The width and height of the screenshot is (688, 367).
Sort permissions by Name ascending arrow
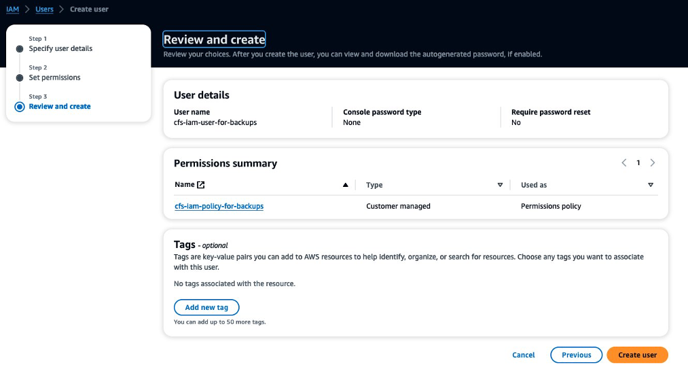pyautogui.click(x=345, y=185)
